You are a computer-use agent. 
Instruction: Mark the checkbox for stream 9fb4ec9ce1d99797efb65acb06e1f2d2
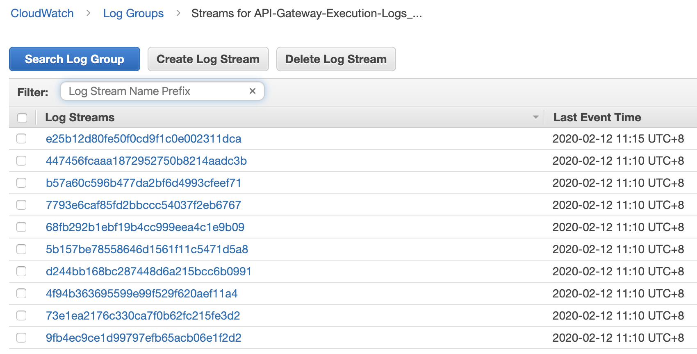(21, 338)
